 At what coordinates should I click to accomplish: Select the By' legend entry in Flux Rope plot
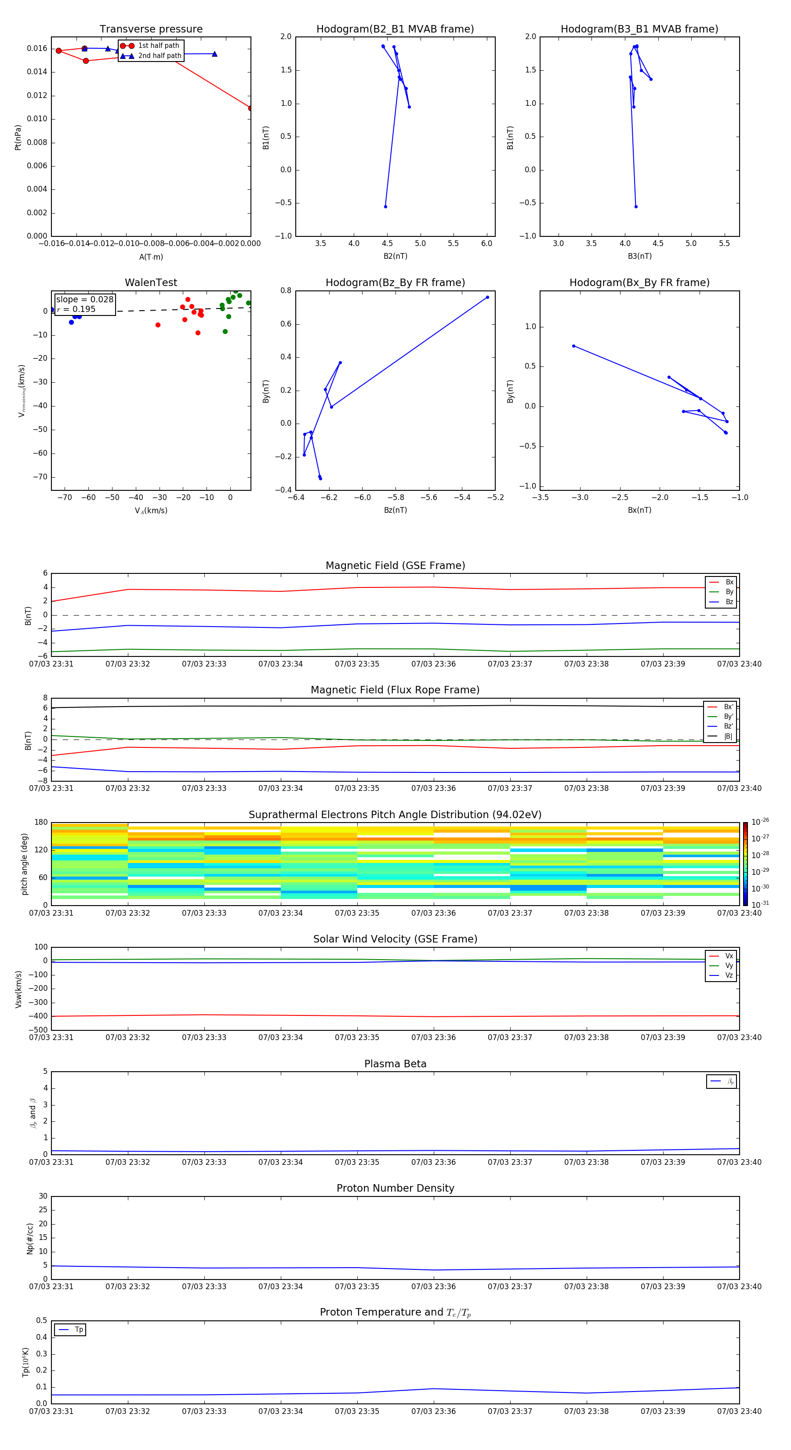720,717
